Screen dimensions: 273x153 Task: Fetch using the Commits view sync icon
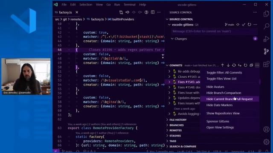pyautogui.click(x=234, y=65)
